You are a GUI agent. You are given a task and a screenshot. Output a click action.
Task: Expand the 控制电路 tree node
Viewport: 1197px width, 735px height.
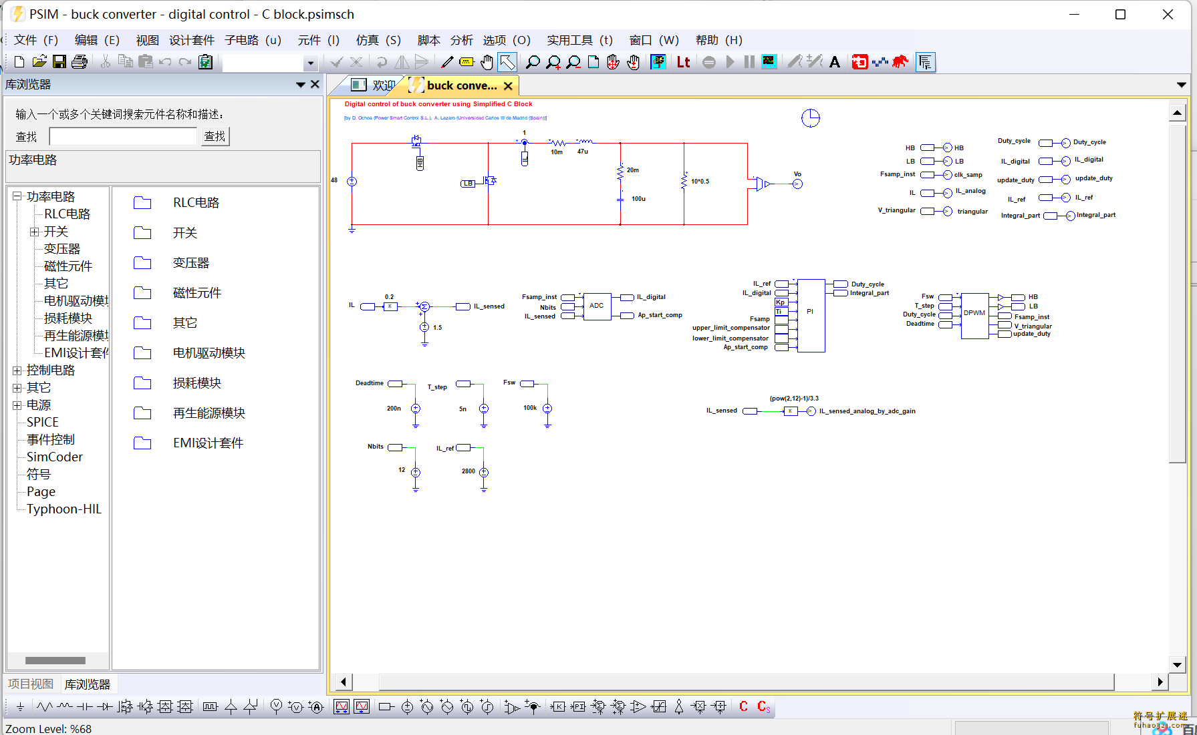[17, 370]
